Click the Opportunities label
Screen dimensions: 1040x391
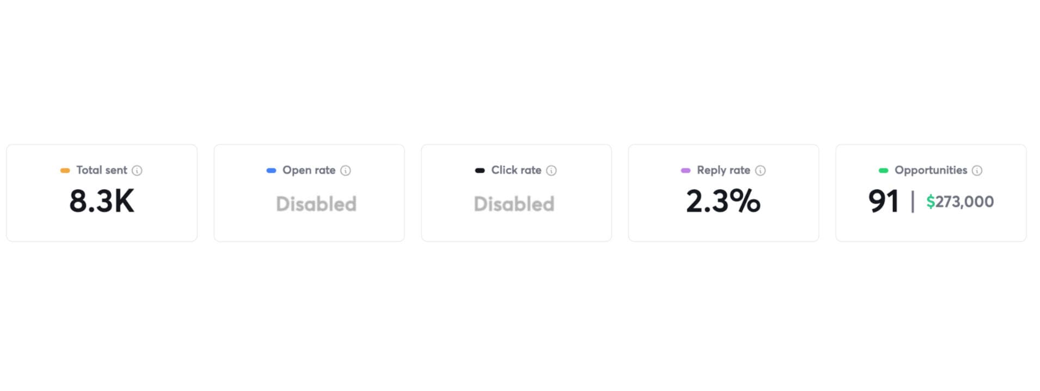click(931, 170)
